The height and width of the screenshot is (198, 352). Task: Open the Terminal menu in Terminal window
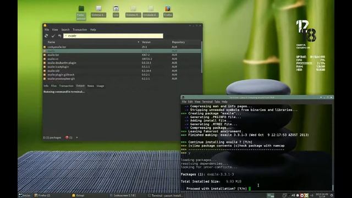[207, 102]
